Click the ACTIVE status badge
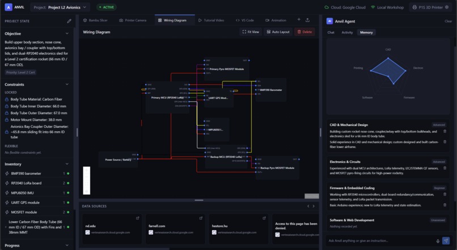457x250 pixels. point(107,7)
